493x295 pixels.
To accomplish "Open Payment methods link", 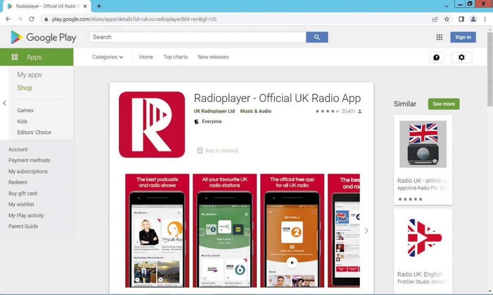I will (29, 161).
